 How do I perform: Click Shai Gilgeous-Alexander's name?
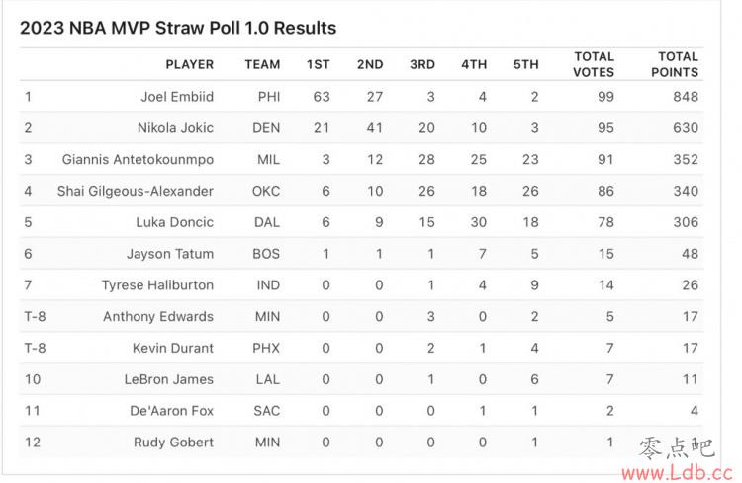pos(136,191)
